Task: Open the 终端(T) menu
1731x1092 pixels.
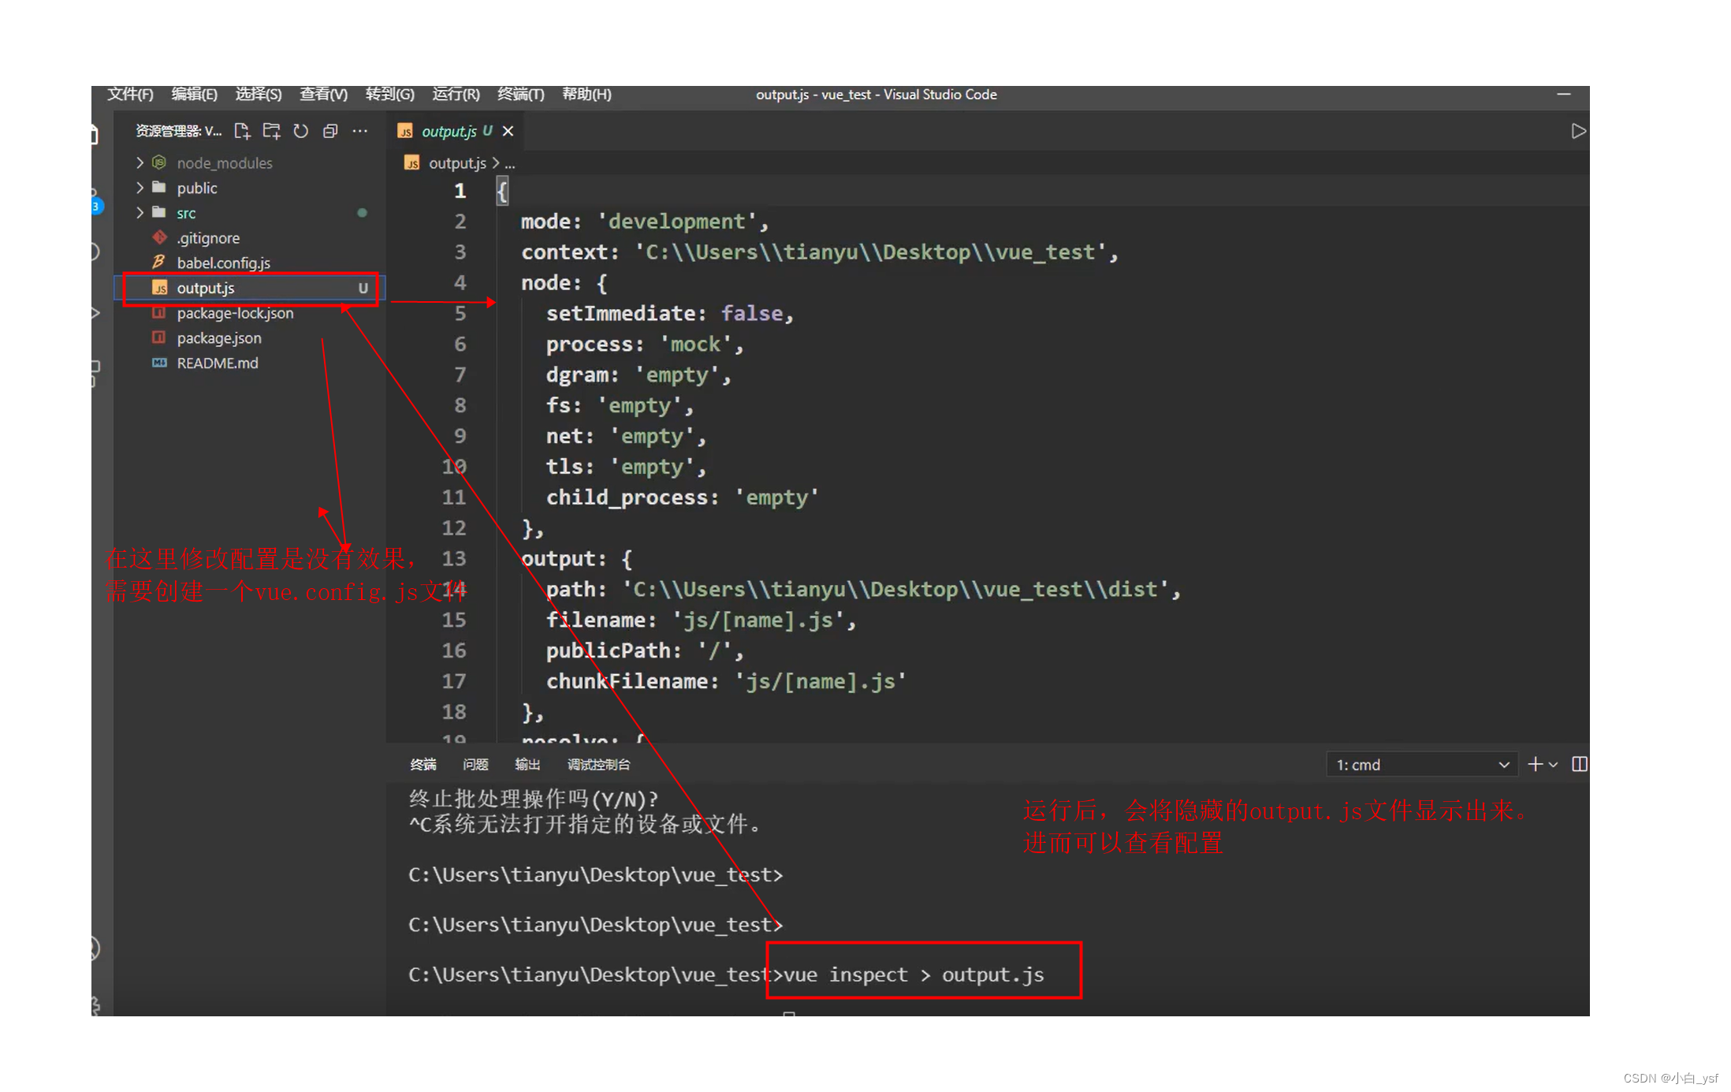Action: [x=520, y=95]
